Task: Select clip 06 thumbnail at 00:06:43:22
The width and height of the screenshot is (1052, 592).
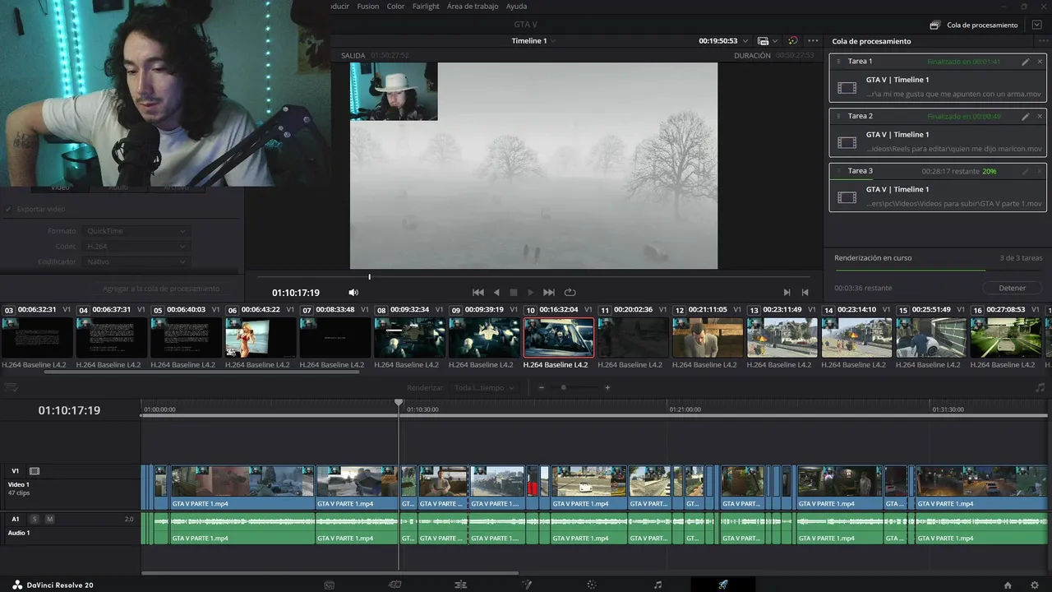Action: click(x=261, y=337)
